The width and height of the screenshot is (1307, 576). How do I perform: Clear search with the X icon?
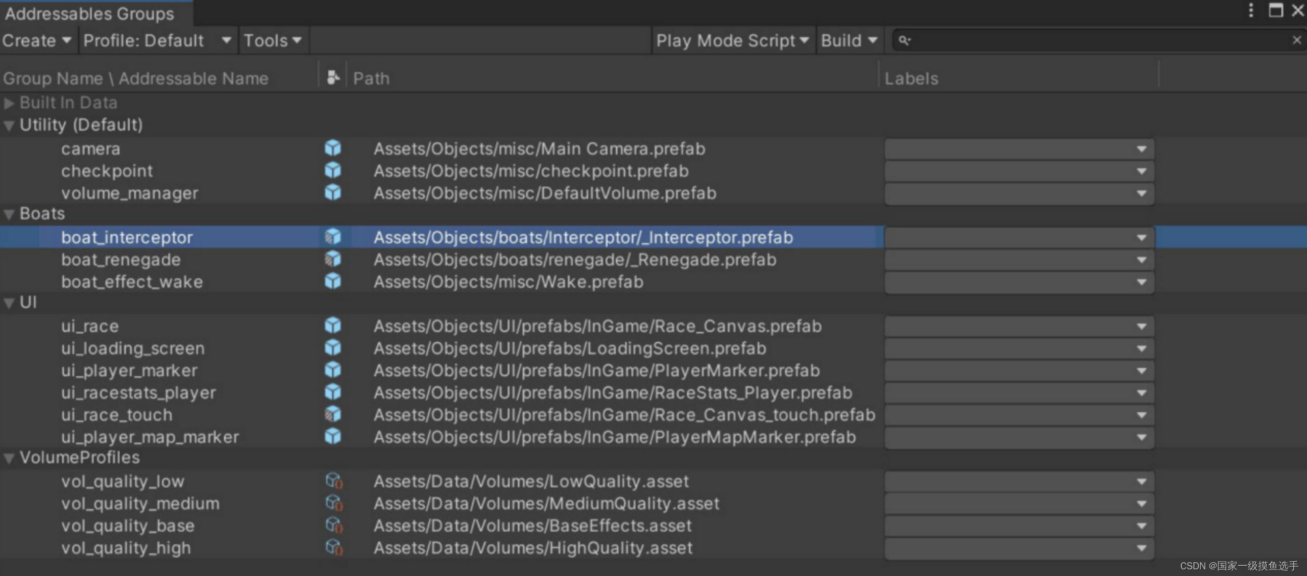tap(1296, 40)
